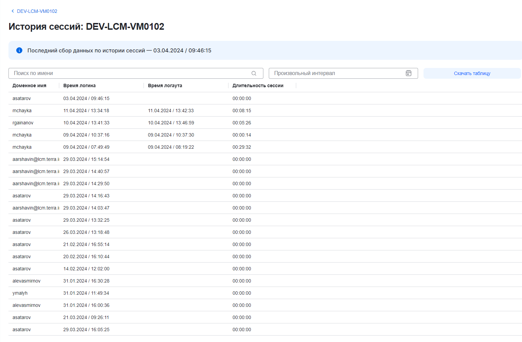Viewport: 522px width, 342px height.
Task: Open the calendar icon date picker
Action: (x=409, y=73)
